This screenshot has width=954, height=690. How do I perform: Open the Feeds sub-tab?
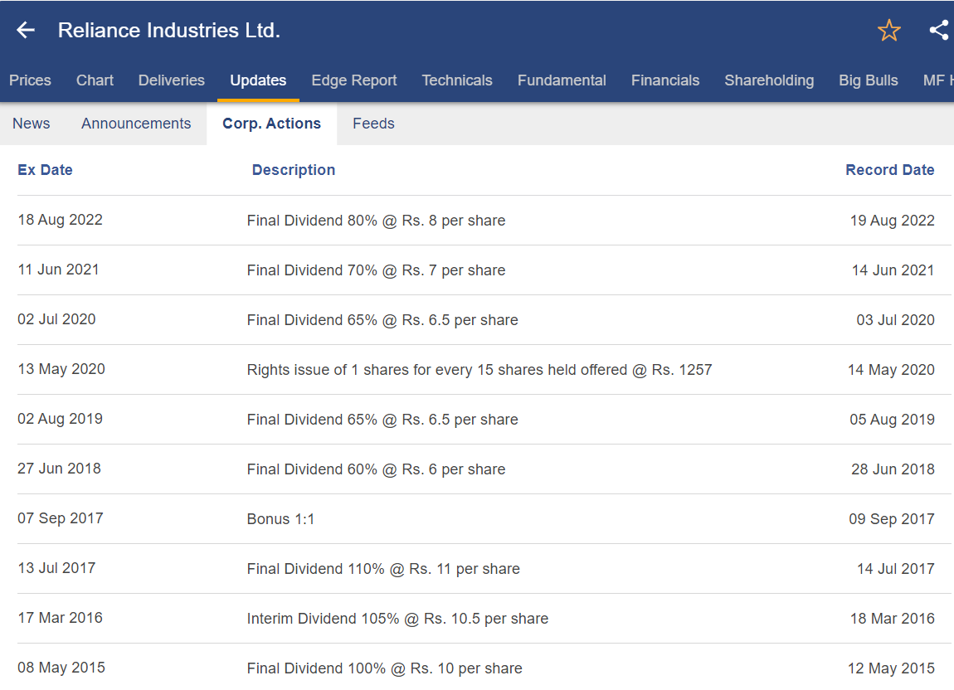(x=373, y=124)
